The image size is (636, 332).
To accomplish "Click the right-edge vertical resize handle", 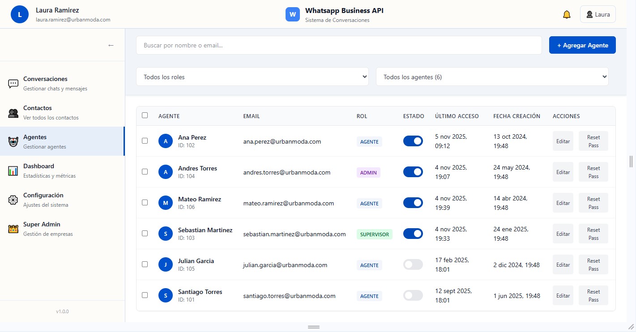I will 631,161.
